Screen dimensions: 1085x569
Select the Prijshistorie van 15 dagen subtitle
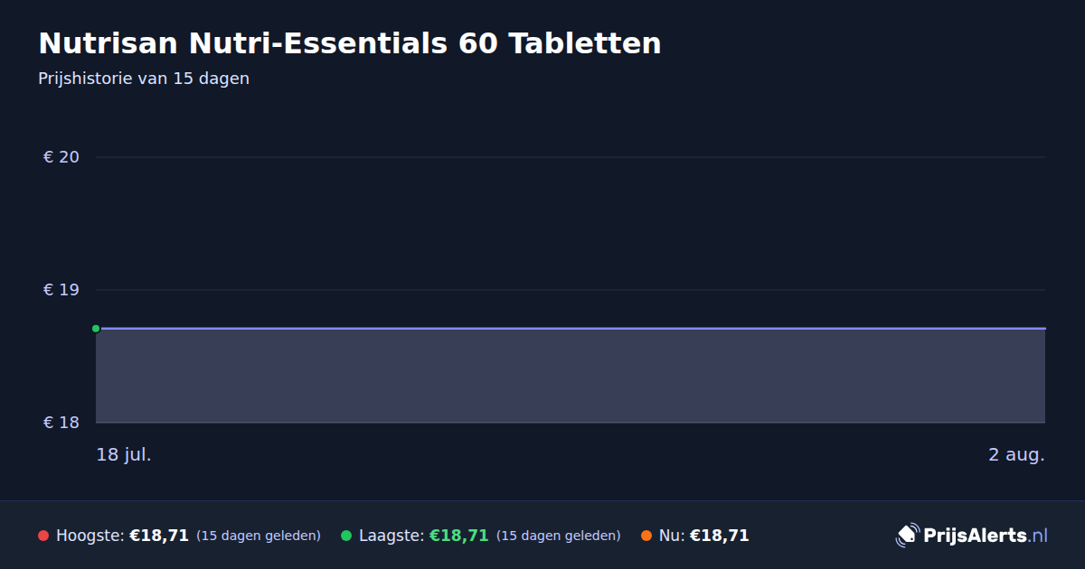tap(144, 79)
